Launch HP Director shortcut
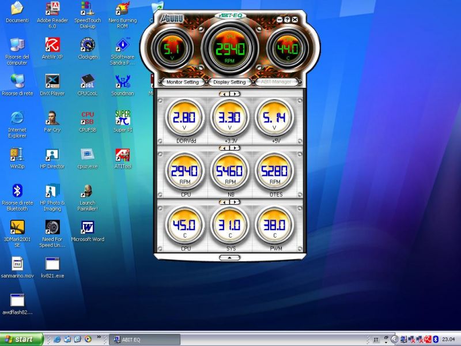Viewport: 461px width, 346px height. pyautogui.click(x=52, y=158)
